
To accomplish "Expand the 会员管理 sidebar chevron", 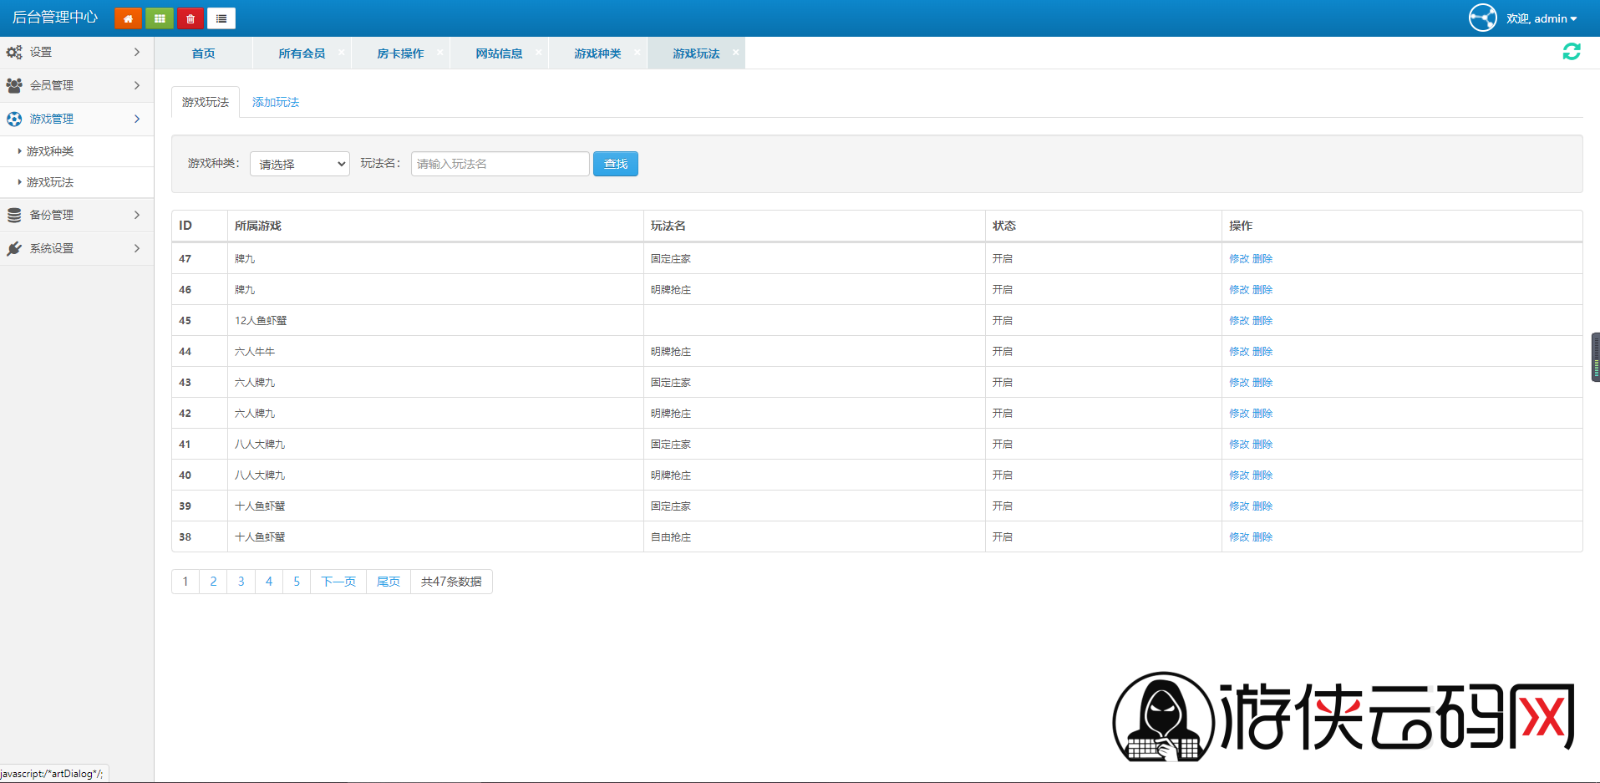I will [137, 85].
